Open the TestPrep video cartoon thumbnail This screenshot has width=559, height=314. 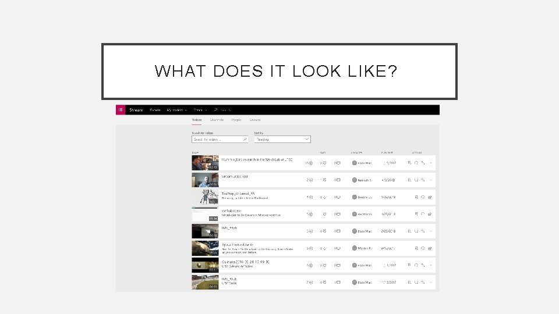pyautogui.click(x=205, y=197)
